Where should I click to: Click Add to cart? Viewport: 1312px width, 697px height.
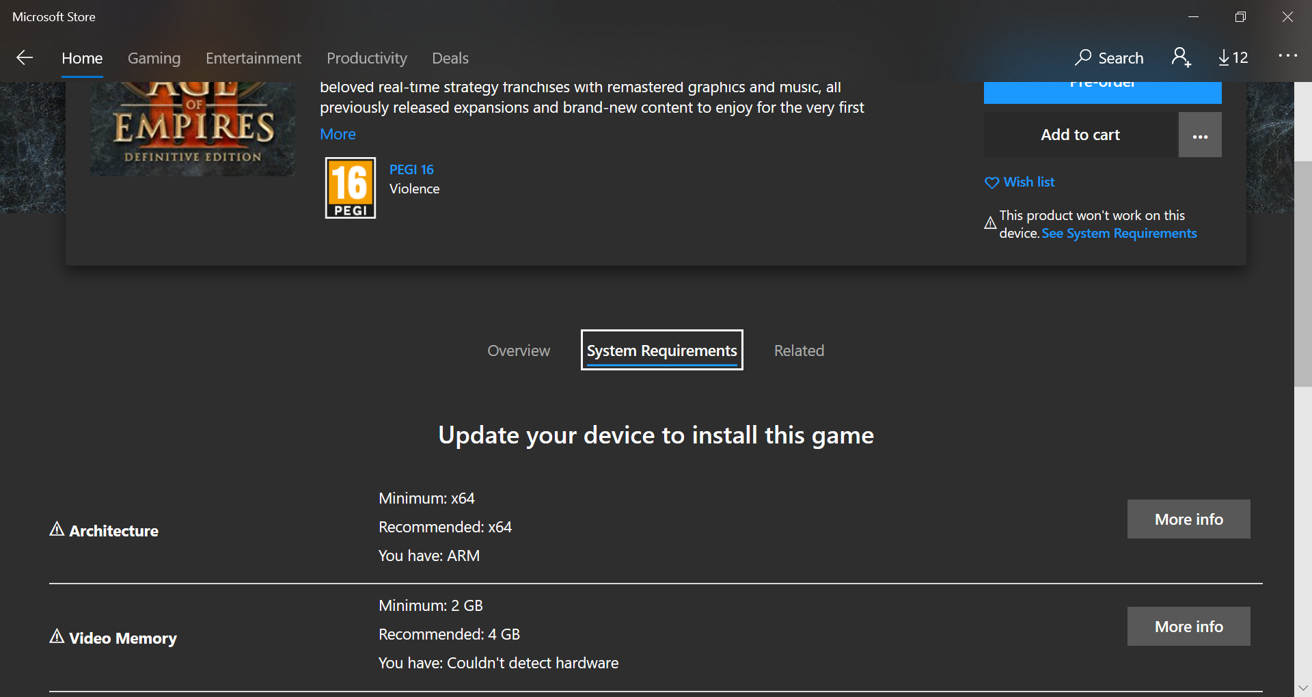tap(1080, 135)
